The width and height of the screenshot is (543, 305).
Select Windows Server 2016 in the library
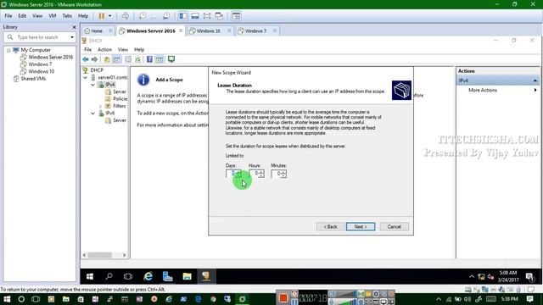click(x=51, y=57)
